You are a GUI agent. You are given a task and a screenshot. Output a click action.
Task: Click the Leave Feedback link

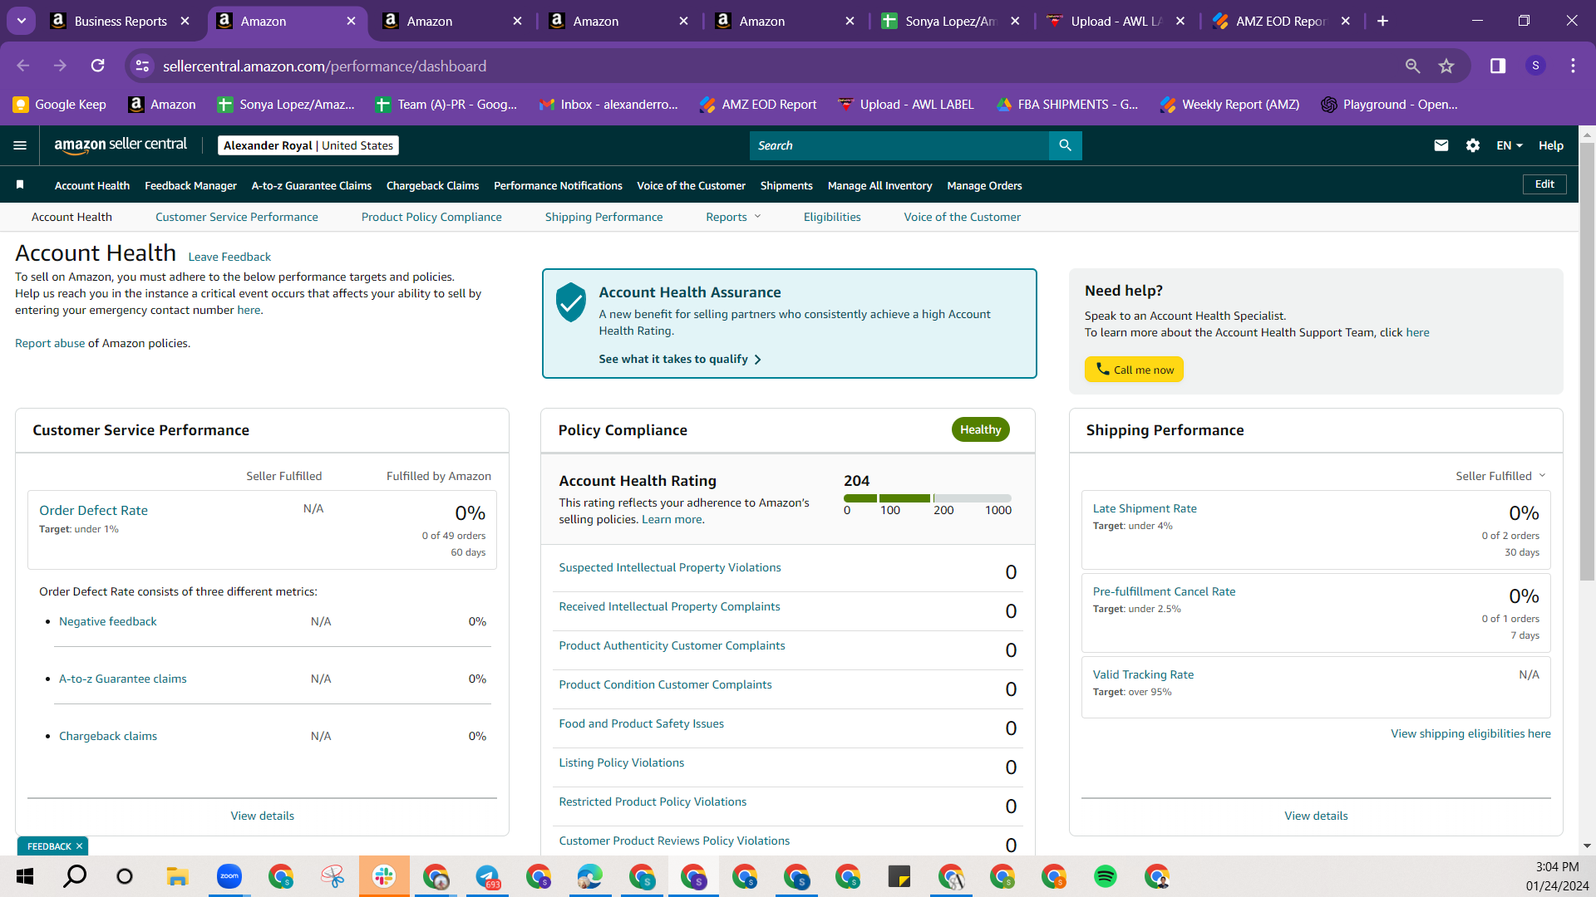tap(229, 257)
